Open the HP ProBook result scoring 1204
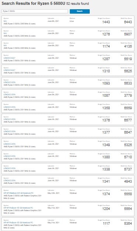 18,208
